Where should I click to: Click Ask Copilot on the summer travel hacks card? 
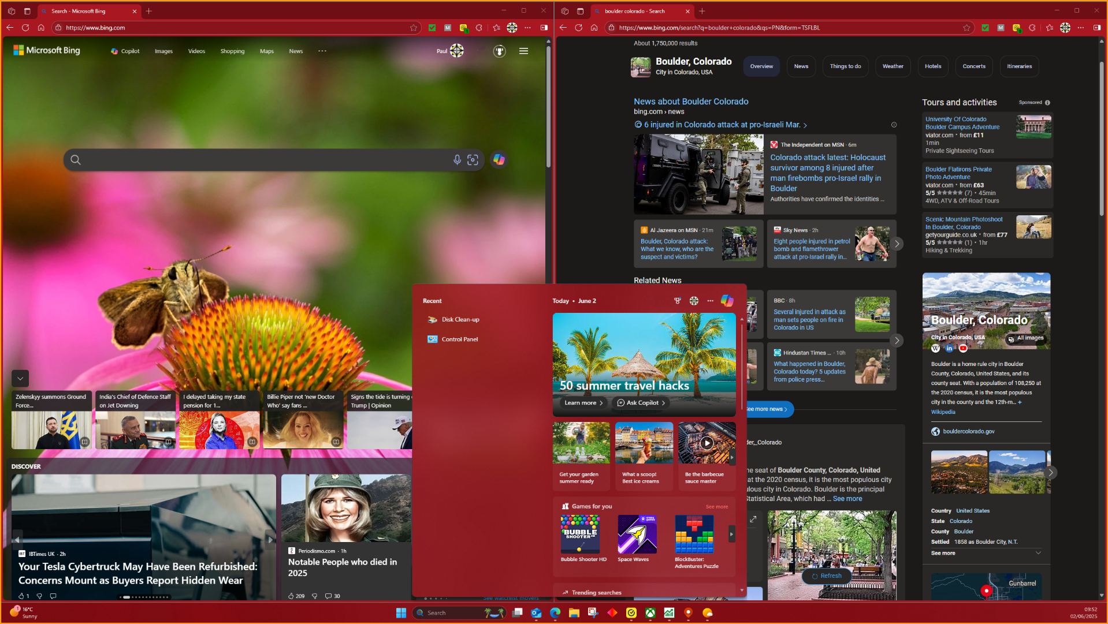[x=641, y=403]
